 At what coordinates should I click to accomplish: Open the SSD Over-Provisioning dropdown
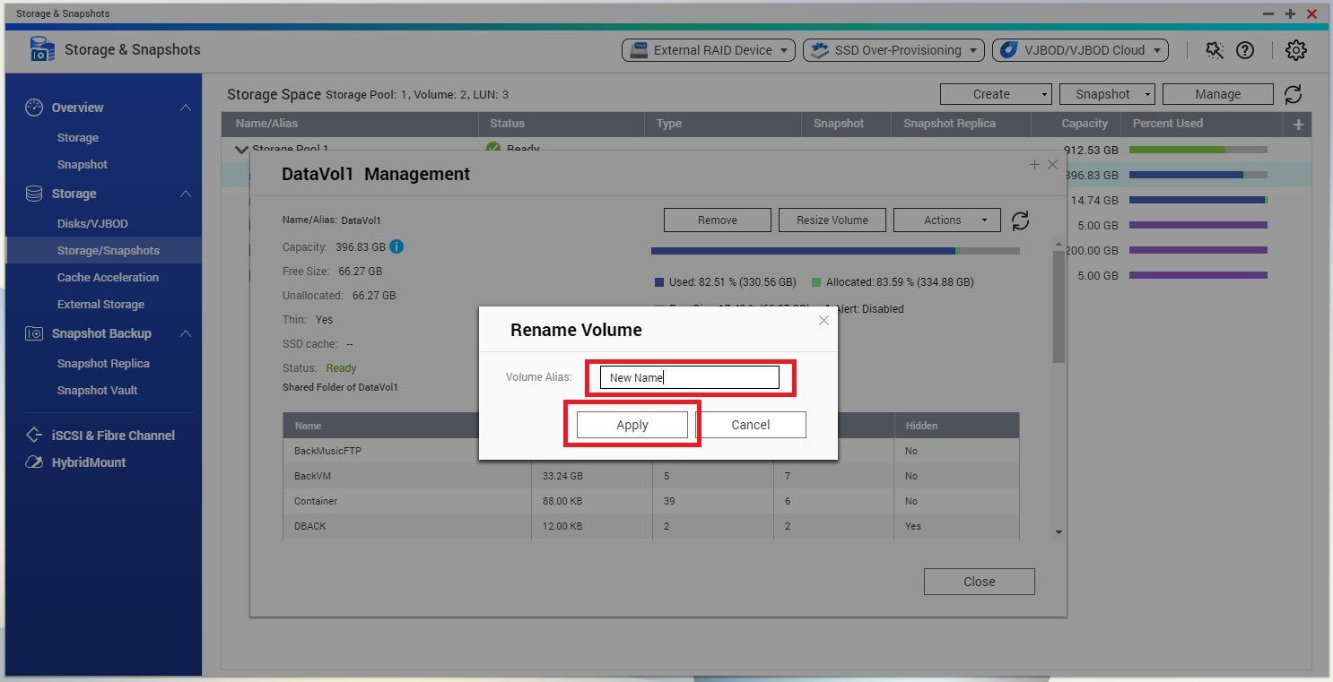pyautogui.click(x=893, y=50)
